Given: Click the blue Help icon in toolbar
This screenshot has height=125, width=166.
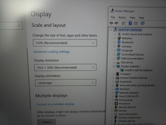Looking at the screenshot, I should coord(130,23).
